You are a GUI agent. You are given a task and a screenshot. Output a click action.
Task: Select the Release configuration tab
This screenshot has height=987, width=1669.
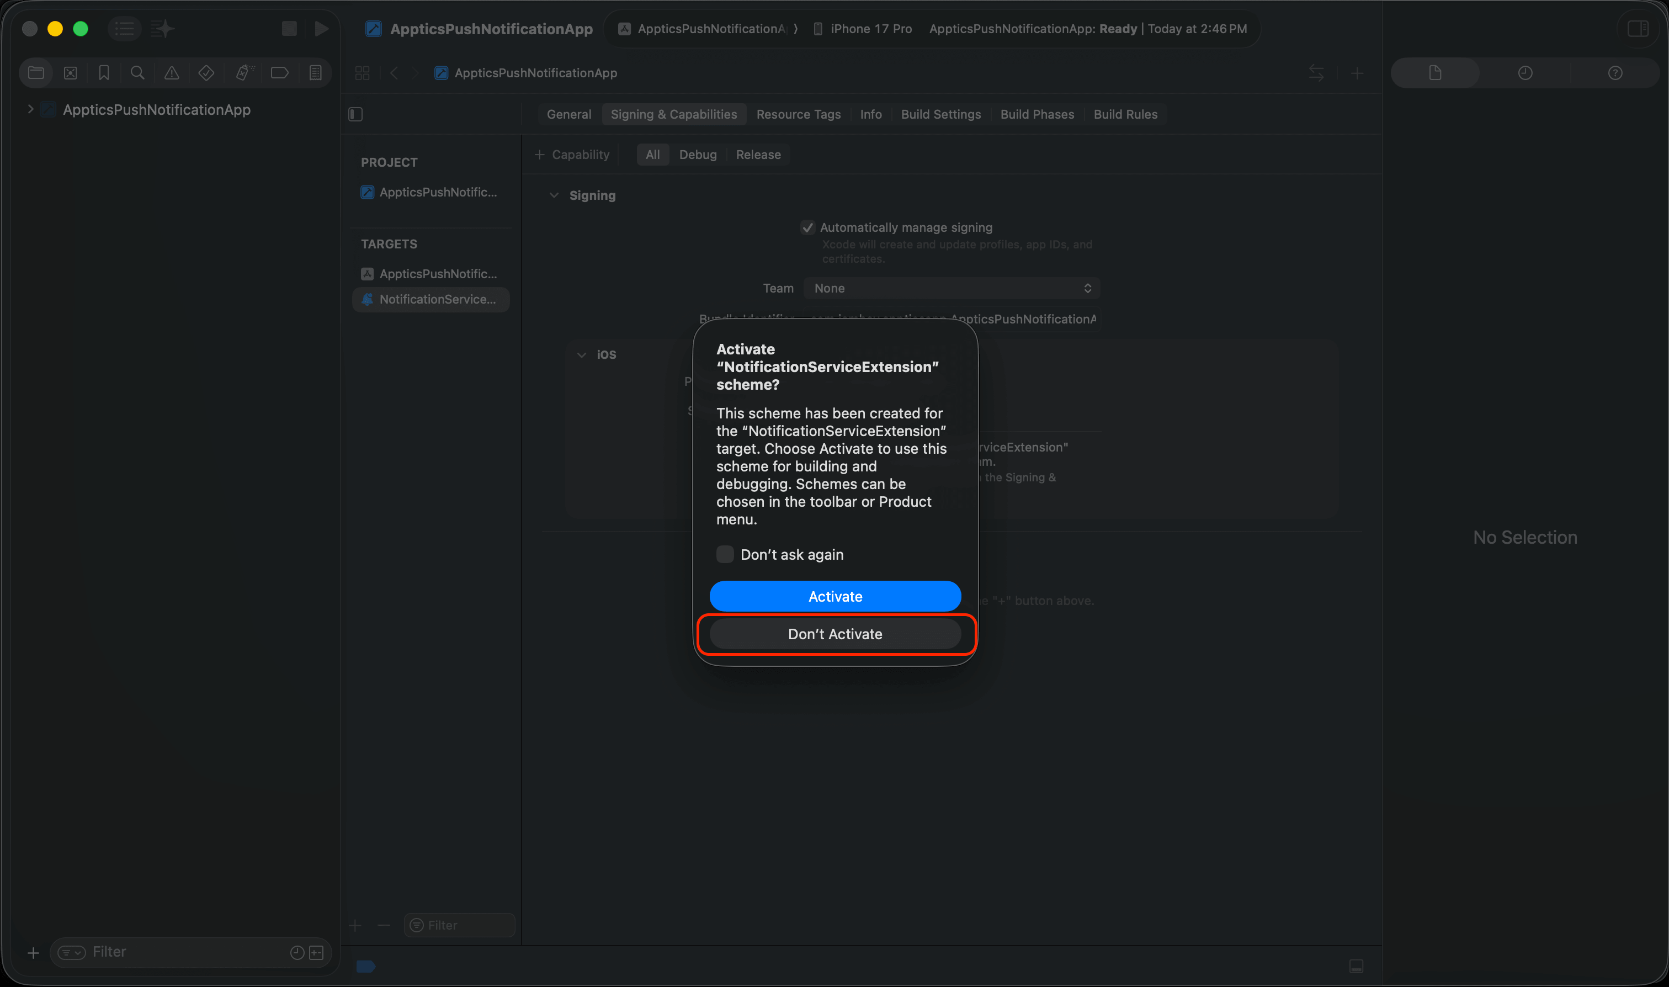[x=758, y=155]
